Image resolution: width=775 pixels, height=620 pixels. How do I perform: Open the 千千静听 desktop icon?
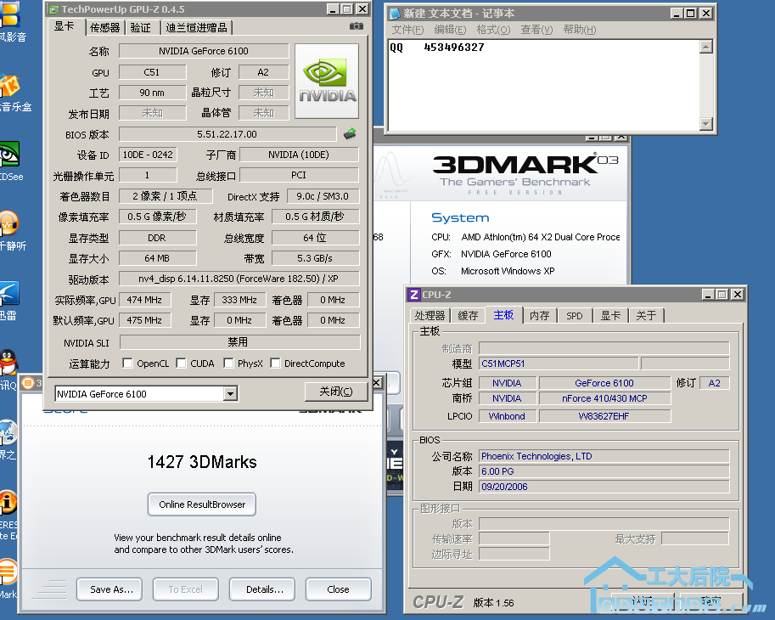click(8, 223)
